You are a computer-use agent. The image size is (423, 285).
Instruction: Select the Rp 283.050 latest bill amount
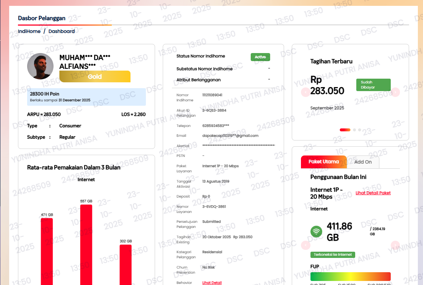327,85
